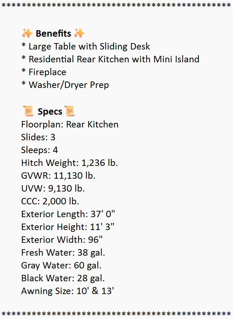This screenshot has width=233, height=319.
Task: Click the Large Table with Sliding Desk line
Action: coord(86,46)
